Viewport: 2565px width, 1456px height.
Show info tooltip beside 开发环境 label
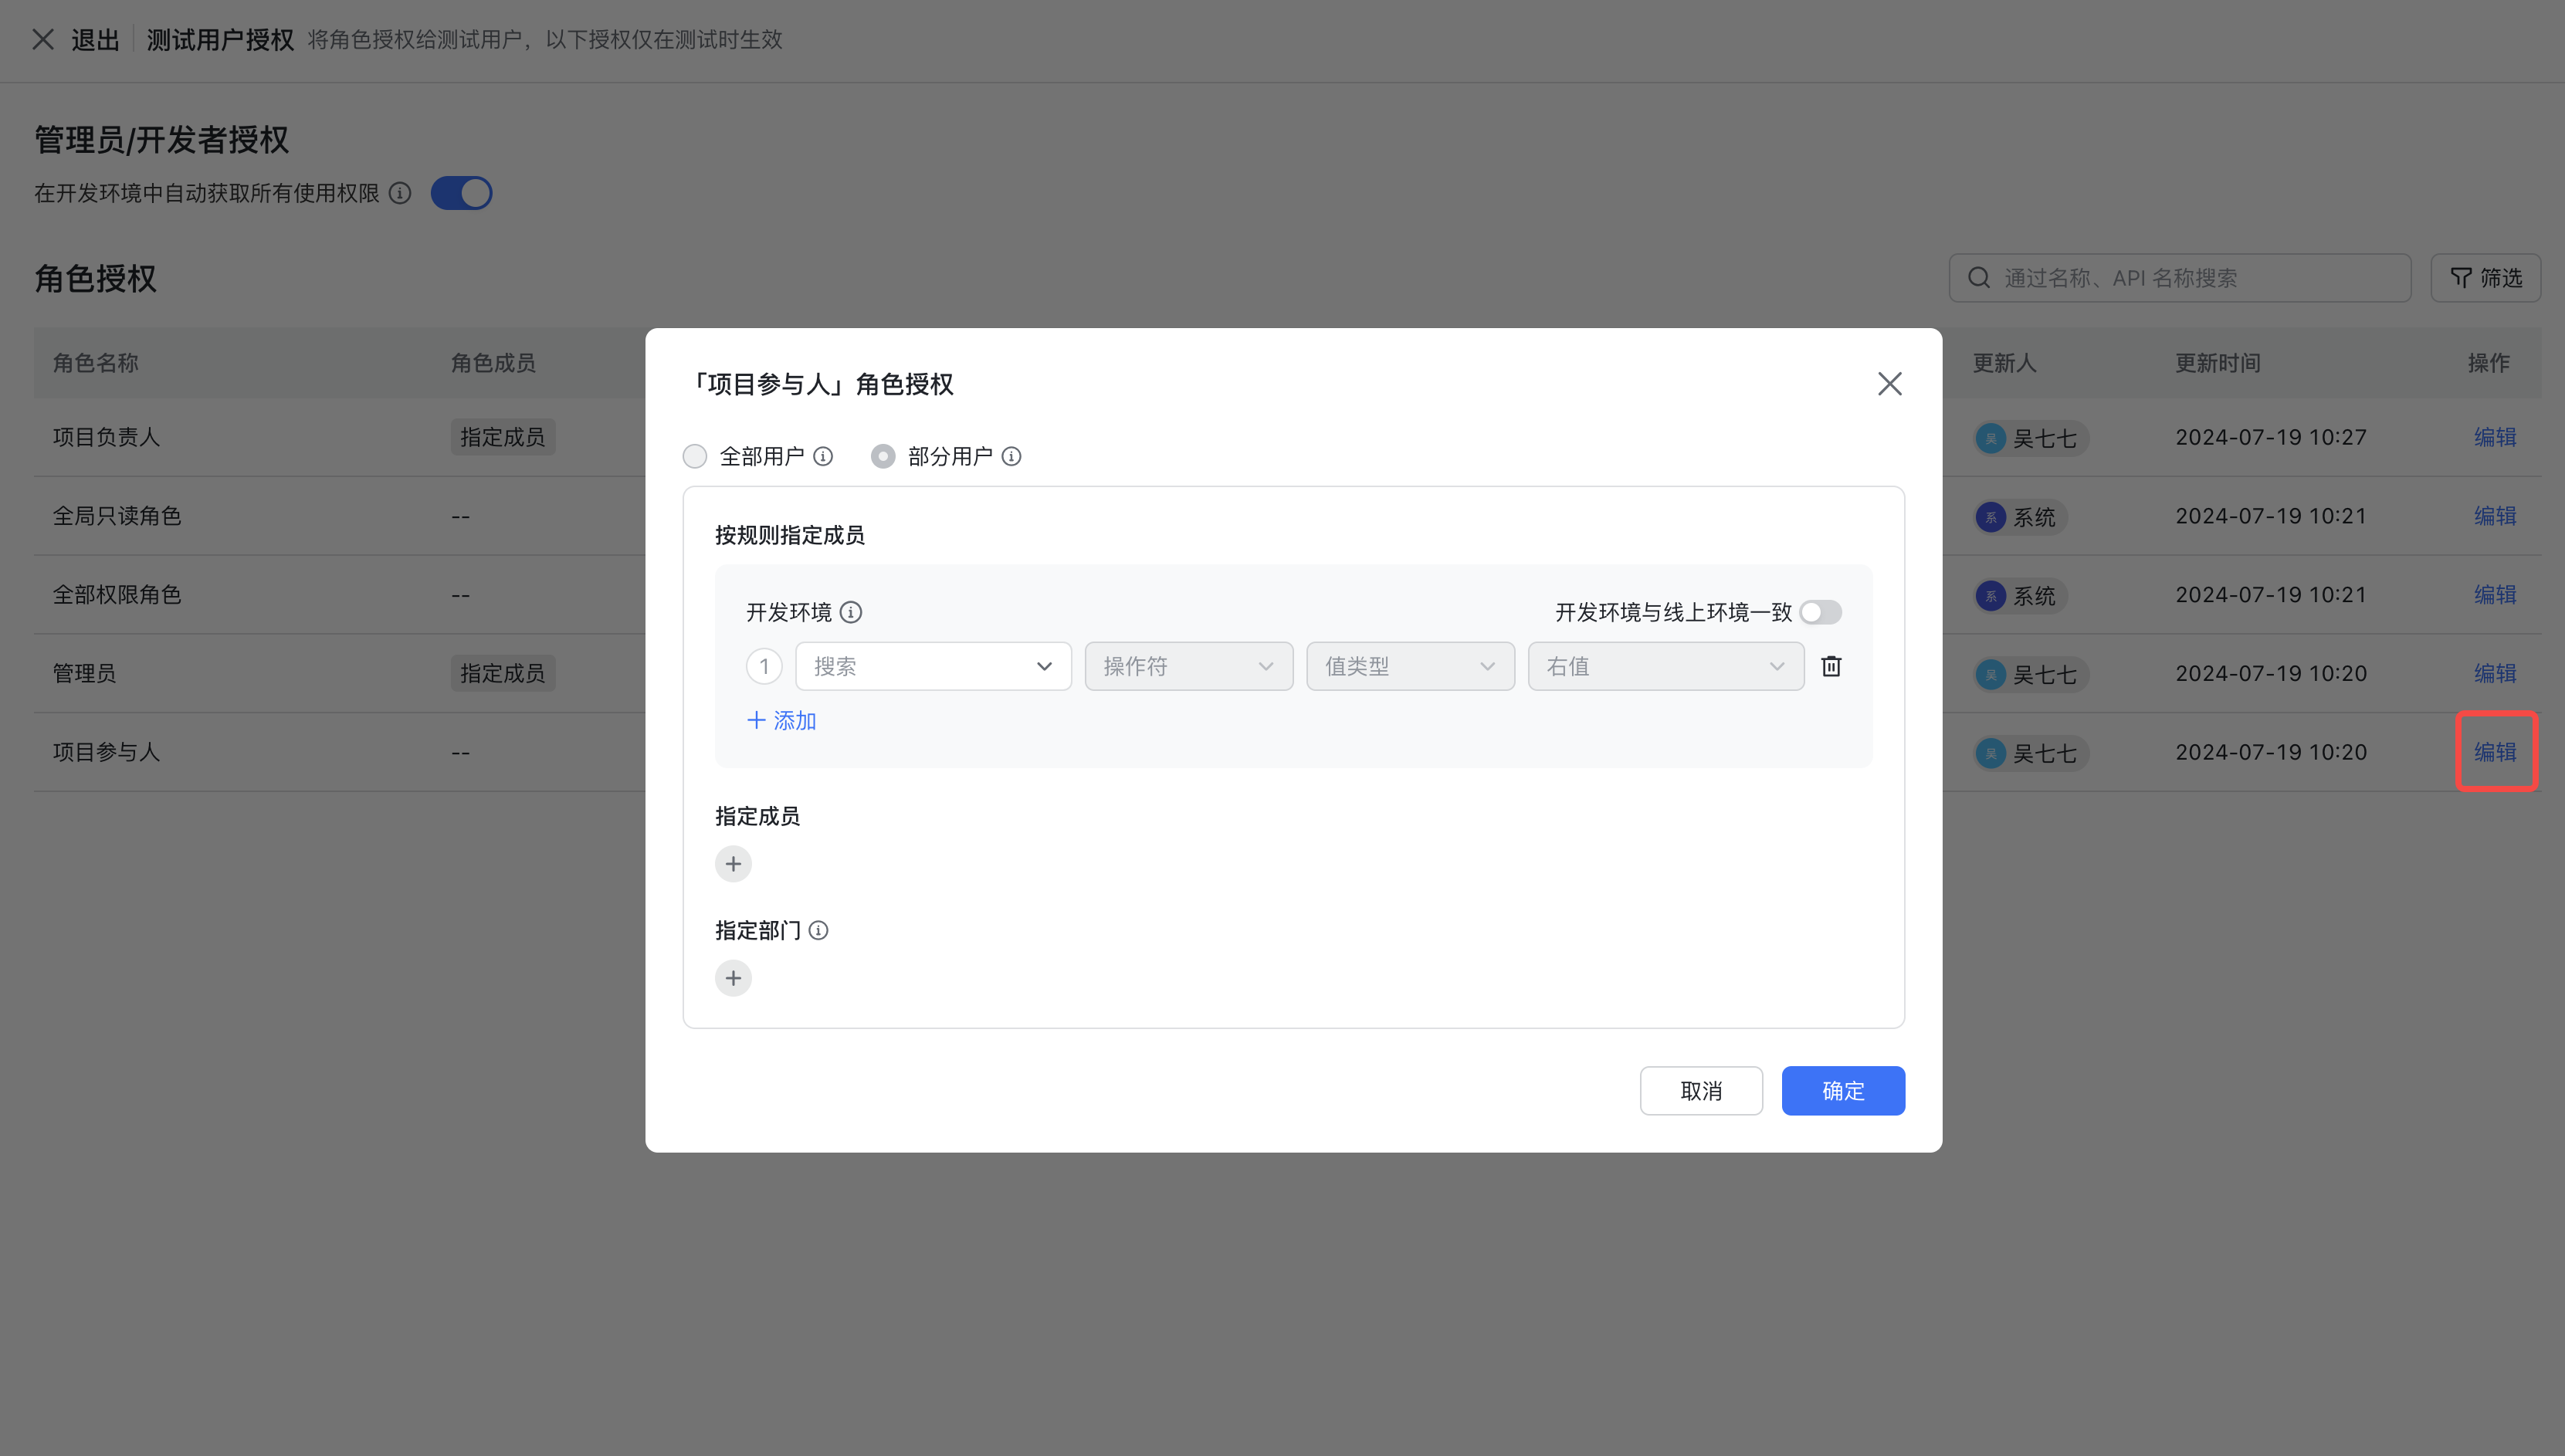[x=851, y=612]
